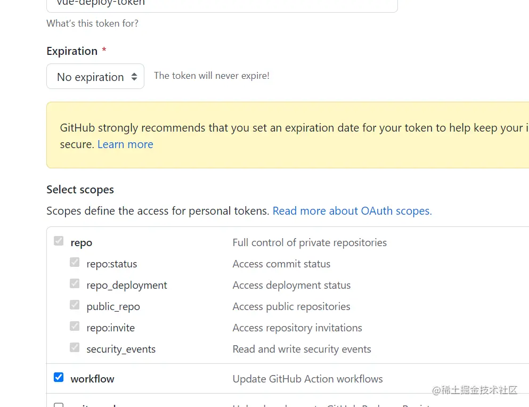Toggle the repo:invite checkbox
The width and height of the screenshot is (529, 407).
pyautogui.click(x=75, y=327)
